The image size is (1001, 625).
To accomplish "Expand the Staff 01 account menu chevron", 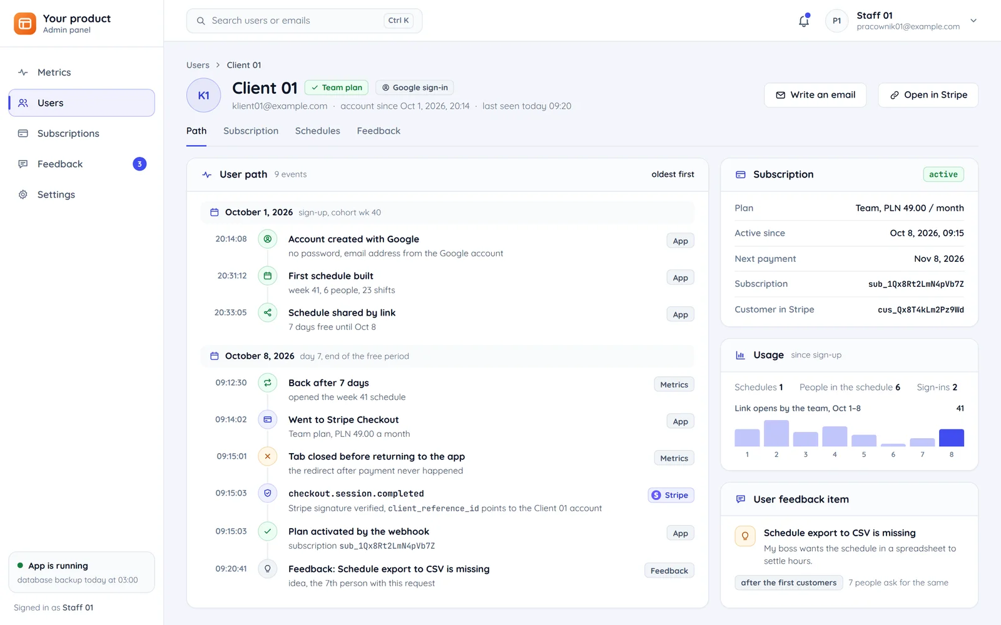I will (x=973, y=21).
